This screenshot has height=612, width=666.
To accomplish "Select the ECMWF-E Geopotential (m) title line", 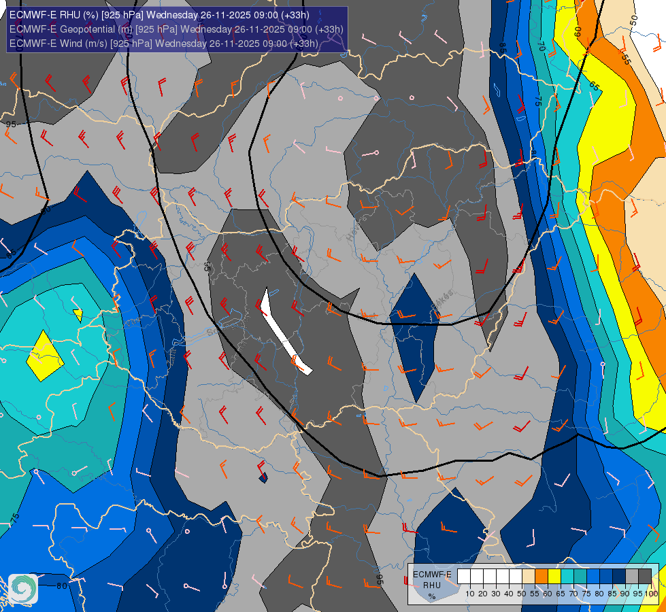I will point(176,29).
